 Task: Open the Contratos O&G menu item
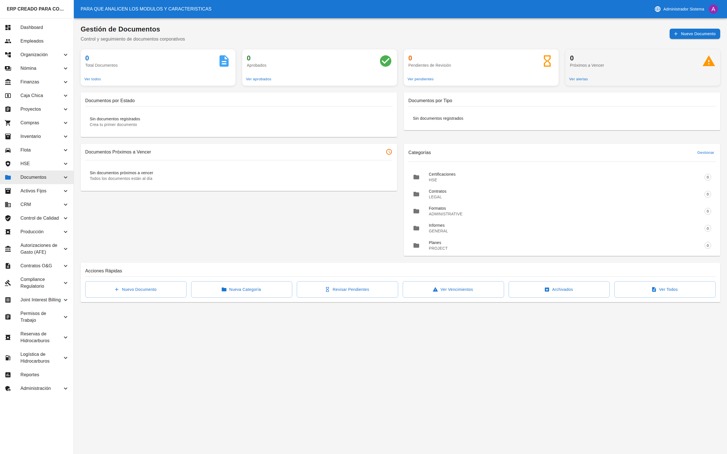coord(37,265)
